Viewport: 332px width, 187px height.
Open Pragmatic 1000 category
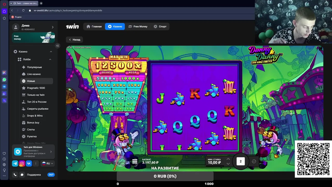[36, 88]
